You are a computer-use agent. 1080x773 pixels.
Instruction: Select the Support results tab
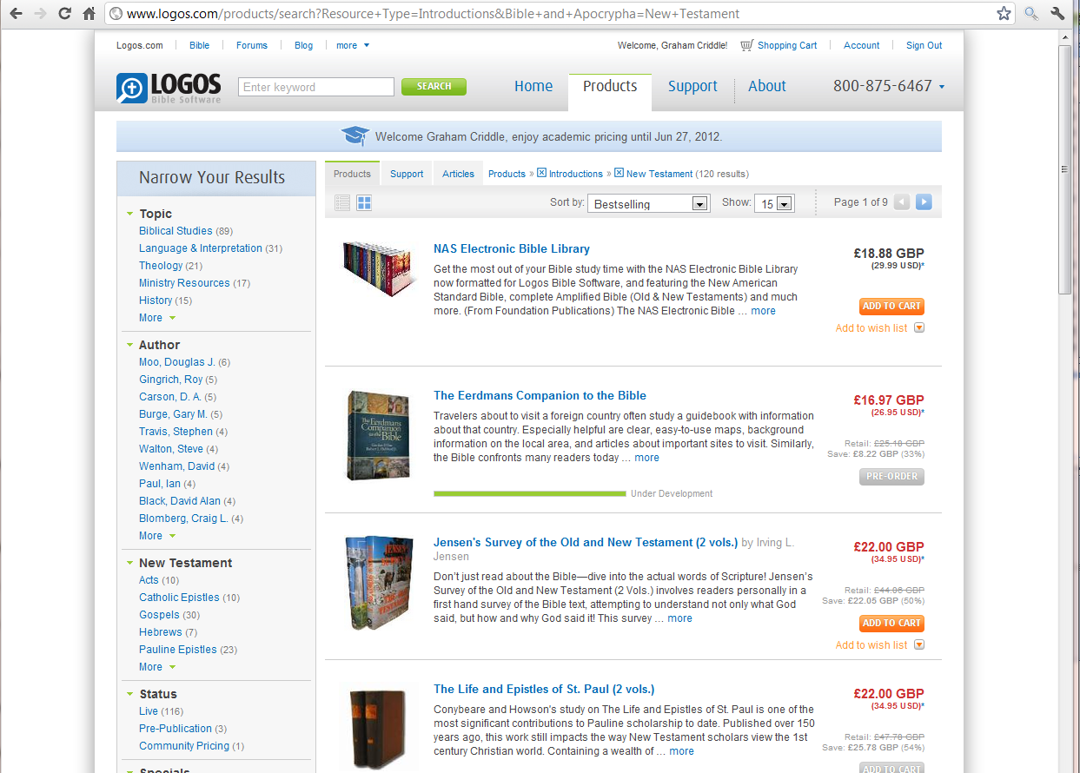click(x=407, y=174)
